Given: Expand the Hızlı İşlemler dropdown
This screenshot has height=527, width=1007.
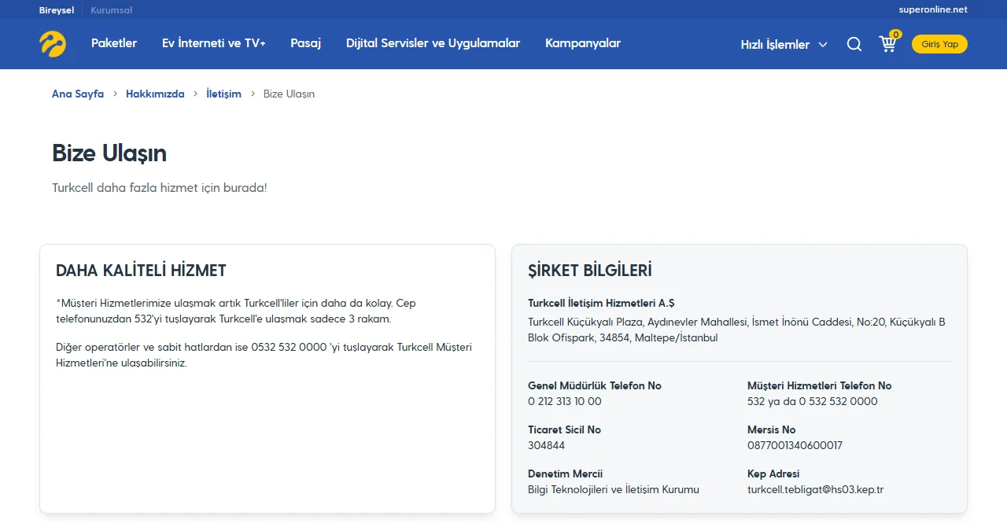Looking at the screenshot, I should [x=784, y=45].
